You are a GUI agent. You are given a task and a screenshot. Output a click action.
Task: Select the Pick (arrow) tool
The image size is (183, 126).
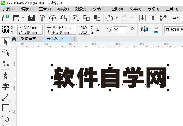(x=6, y=42)
